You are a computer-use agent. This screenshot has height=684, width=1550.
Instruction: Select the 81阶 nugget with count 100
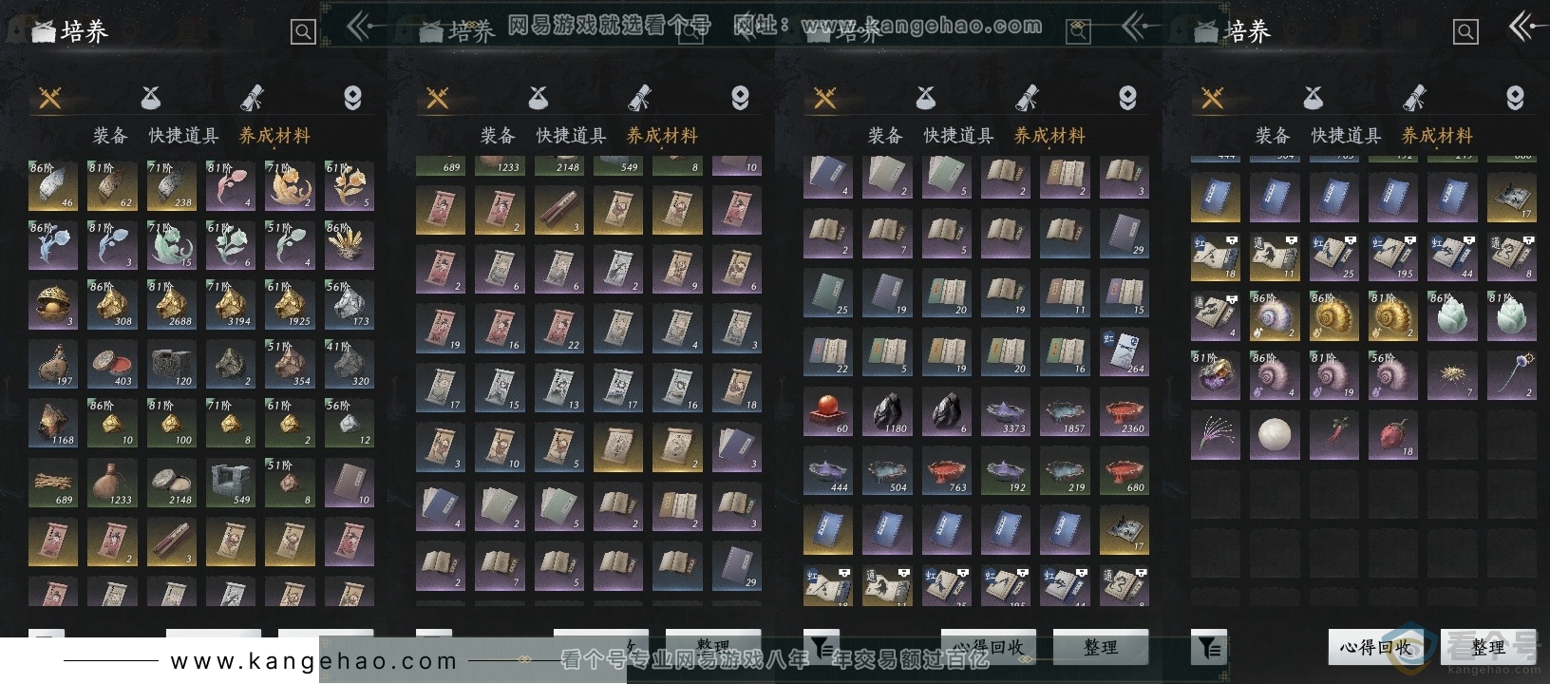pyautogui.click(x=171, y=423)
